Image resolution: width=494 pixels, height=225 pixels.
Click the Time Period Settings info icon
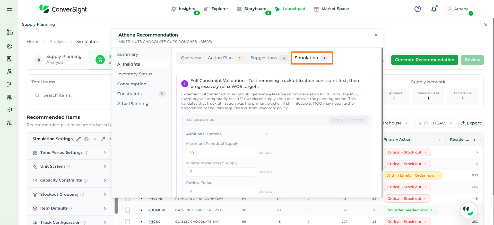pos(86,153)
